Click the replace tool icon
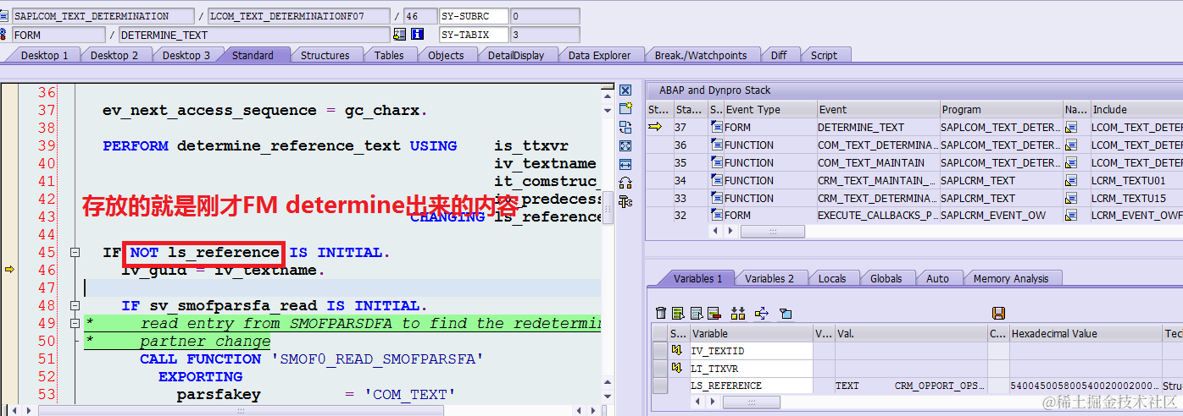 (x=625, y=127)
